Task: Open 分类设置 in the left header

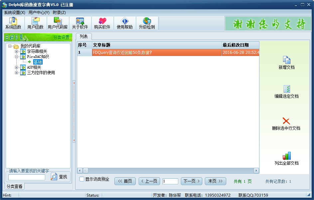Action: (61, 37)
